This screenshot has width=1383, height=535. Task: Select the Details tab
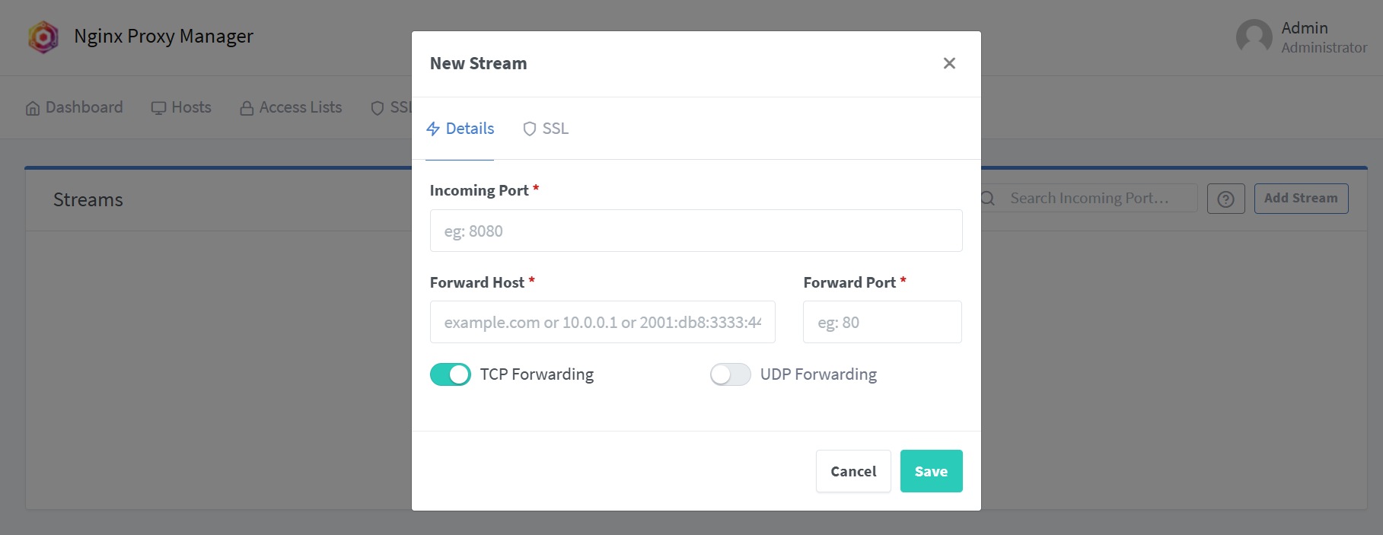click(x=460, y=129)
